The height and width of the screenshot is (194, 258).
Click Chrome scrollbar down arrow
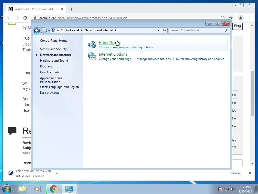point(252,164)
